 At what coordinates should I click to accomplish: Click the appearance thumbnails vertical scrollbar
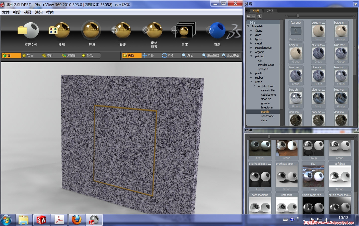coord(354,48)
